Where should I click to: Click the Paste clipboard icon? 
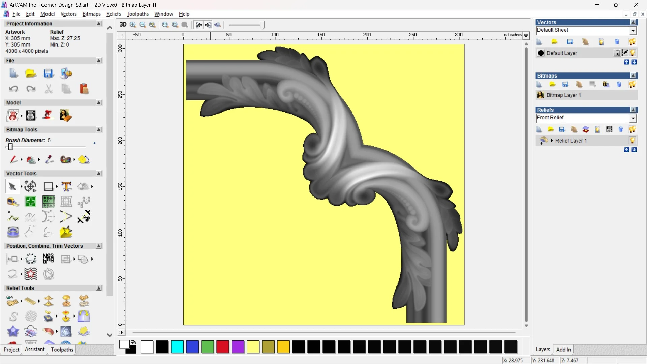(x=84, y=89)
